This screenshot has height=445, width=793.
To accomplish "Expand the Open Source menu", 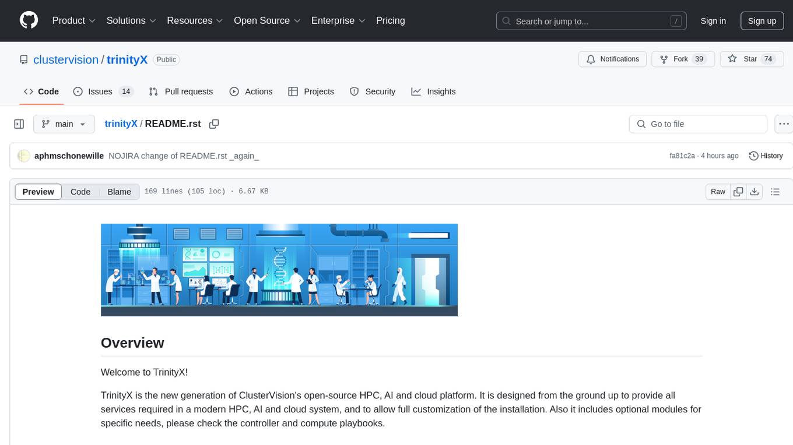I will [x=267, y=20].
